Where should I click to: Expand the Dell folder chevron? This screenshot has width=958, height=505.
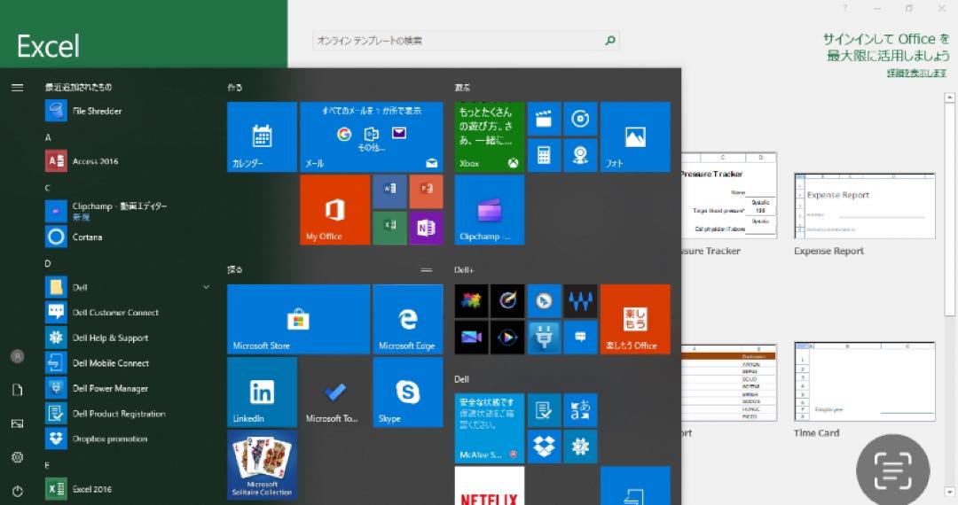(207, 287)
